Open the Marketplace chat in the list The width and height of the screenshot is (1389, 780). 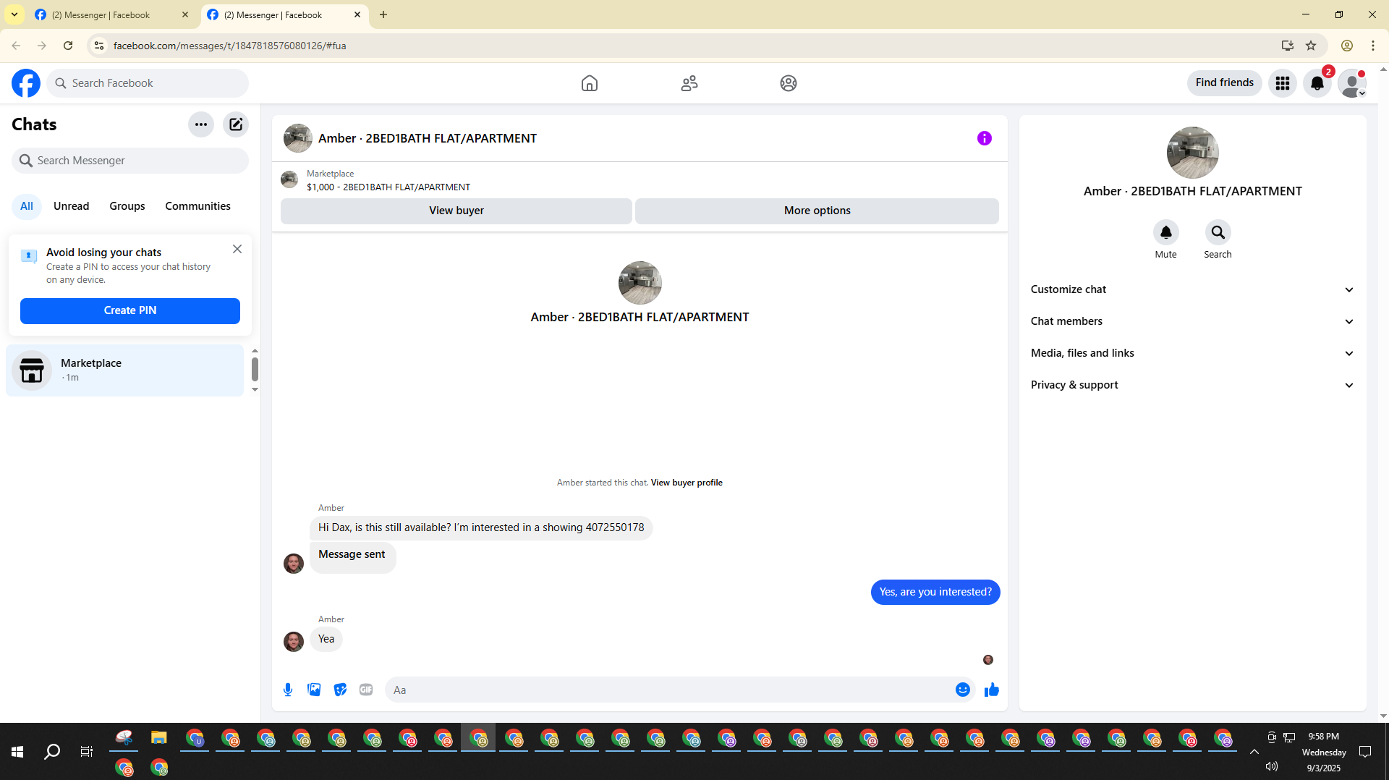pos(125,370)
